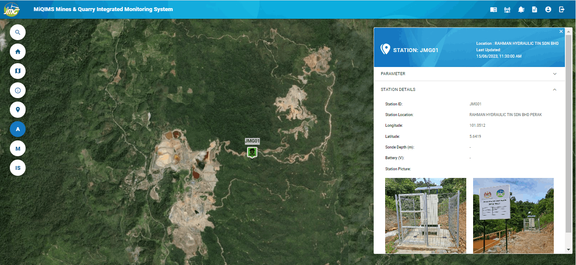576x265 pixels.
Task: Click the location pin sidebar button
Action: point(18,110)
